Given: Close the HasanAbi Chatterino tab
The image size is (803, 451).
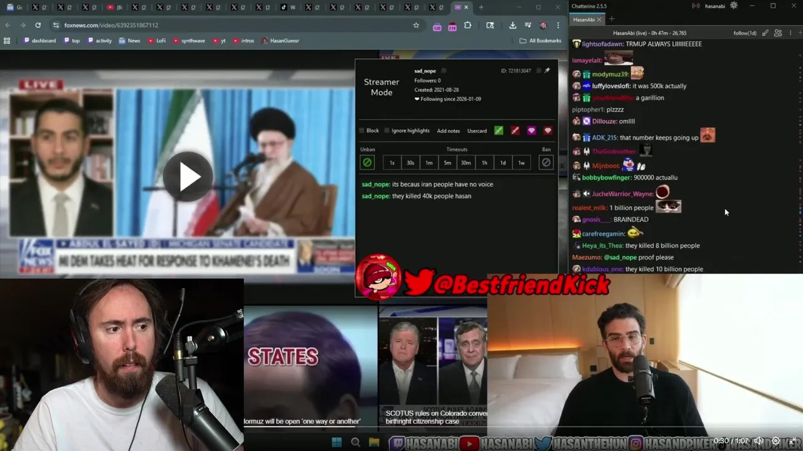Looking at the screenshot, I should (x=599, y=19).
